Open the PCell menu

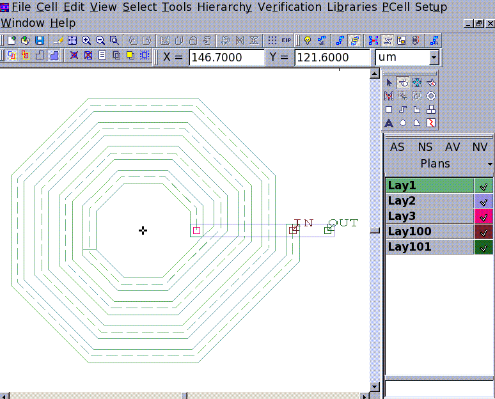pyautogui.click(x=395, y=7)
